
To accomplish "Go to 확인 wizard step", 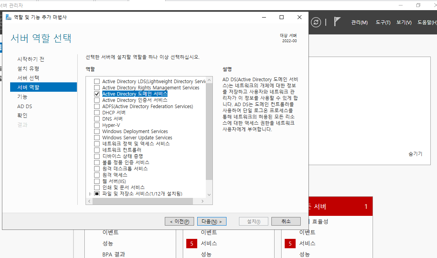I will (x=22, y=116).
